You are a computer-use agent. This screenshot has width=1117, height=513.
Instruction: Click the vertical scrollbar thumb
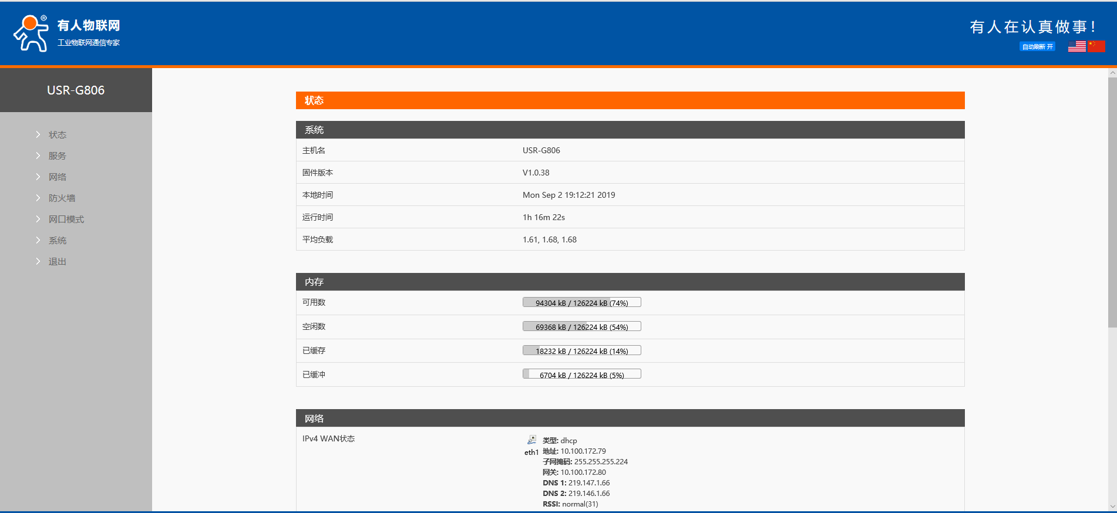click(x=1112, y=200)
